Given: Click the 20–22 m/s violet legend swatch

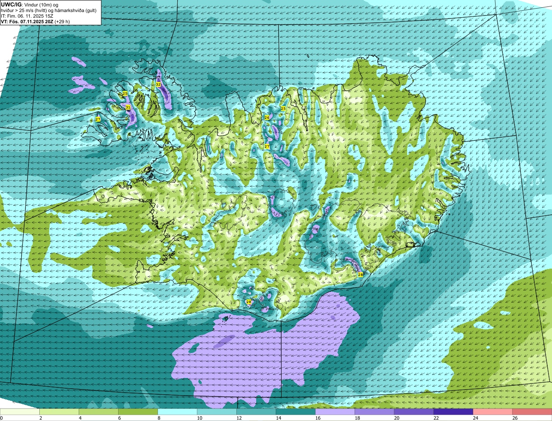Looking at the screenshot, I should [x=414, y=412].
